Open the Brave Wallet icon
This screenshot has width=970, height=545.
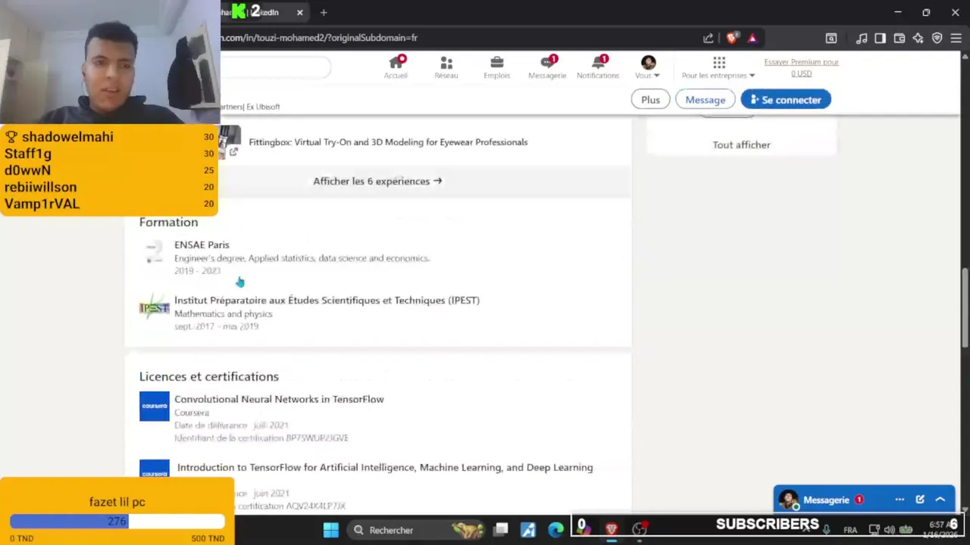(x=900, y=38)
